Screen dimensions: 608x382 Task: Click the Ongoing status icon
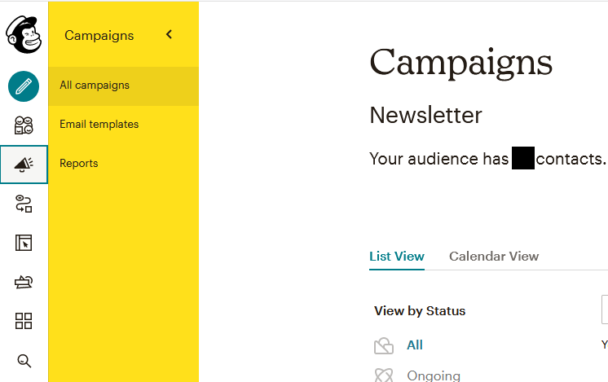[384, 375]
